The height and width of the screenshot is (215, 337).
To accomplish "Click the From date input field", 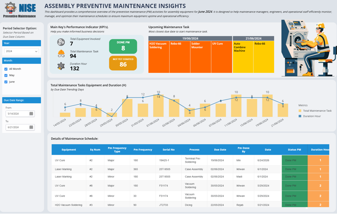I will [x=17, y=114].
